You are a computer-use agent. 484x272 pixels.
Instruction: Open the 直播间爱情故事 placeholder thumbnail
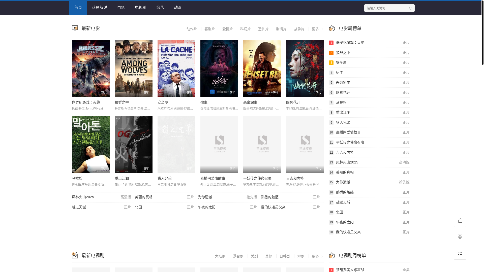(x=219, y=145)
